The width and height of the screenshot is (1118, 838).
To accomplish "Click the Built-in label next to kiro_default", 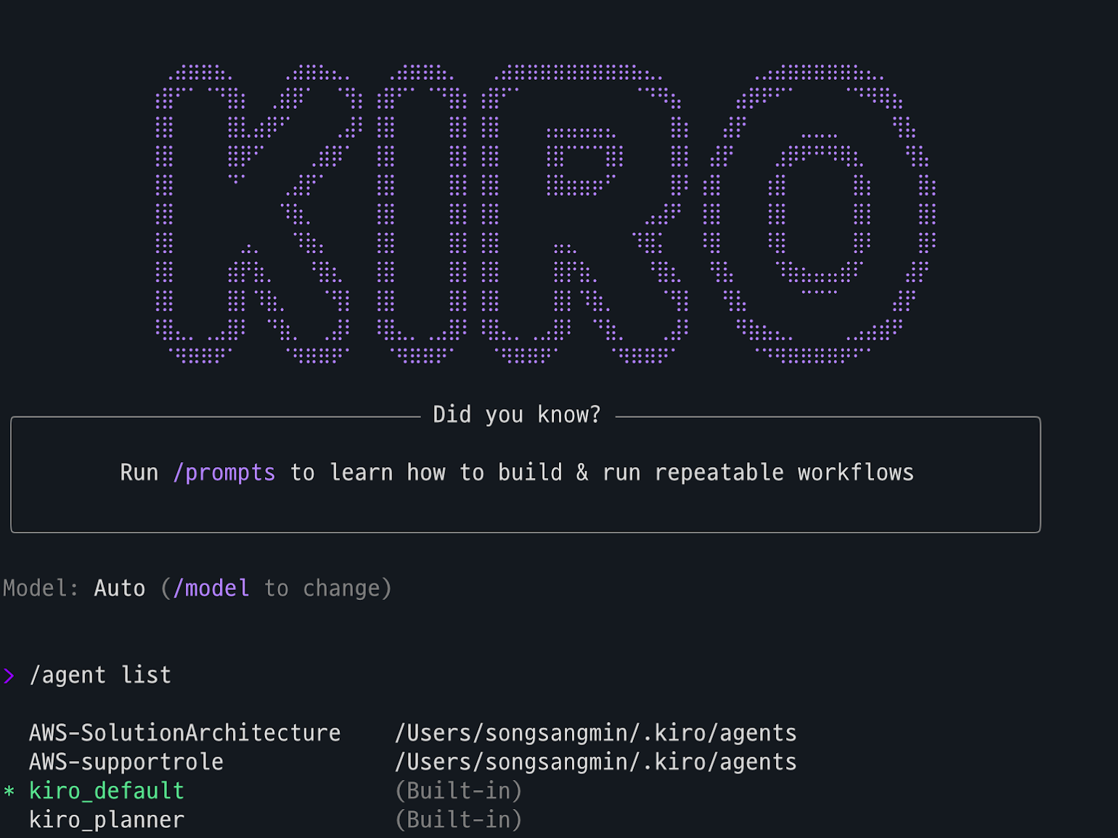I will pyautogui.click(x=458, y=792).
